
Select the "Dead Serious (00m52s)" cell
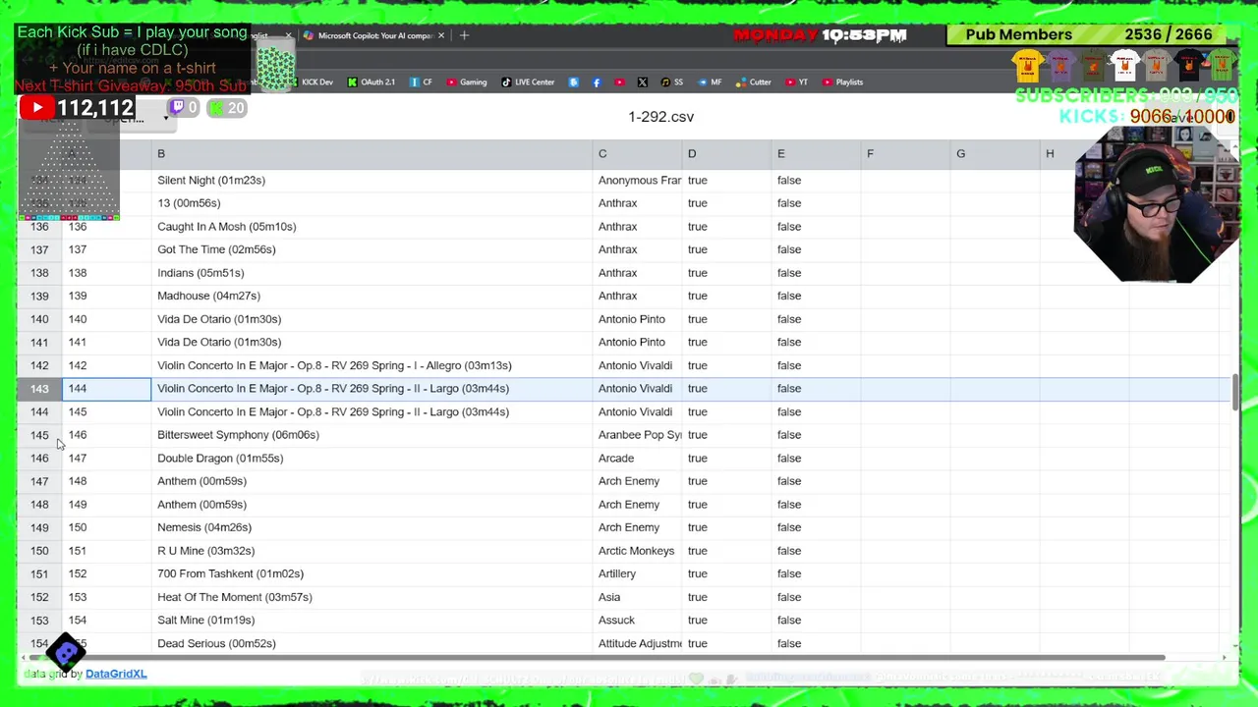pyautogui.click(x=372, y=643)
